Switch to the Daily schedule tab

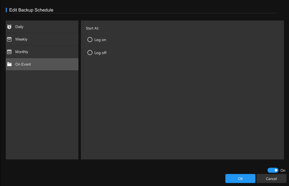click(42, 27)
